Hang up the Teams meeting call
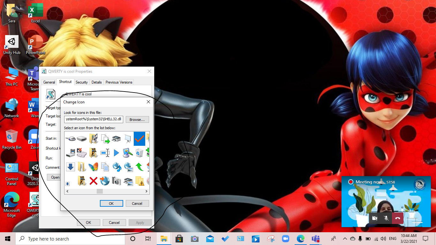Screen dimensions: 436x245 click(x=398, y=218)
